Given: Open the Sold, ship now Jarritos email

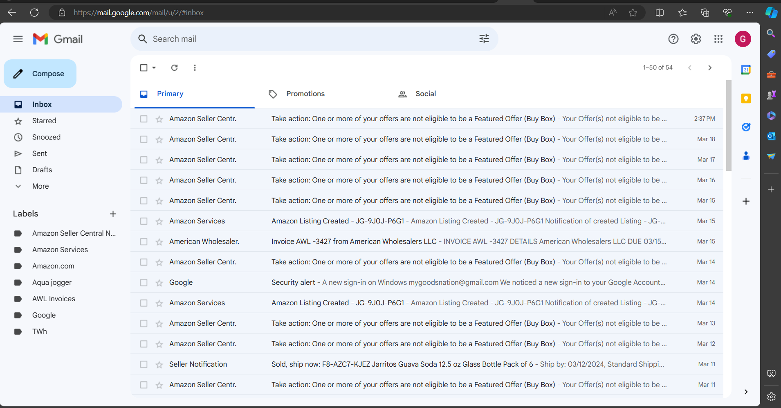Looking at the screenshot, I should [x=427, y=364].
